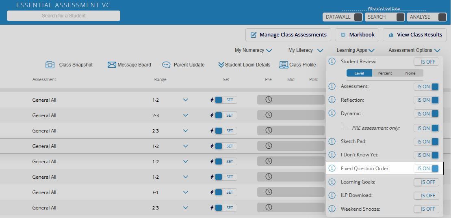The width and height of the screenshot is (451, 218).
Task: Click the Parent Update speech bubble icon
Action: [166, 65]
